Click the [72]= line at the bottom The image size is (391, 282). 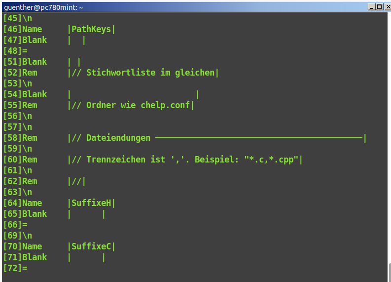pos(15,268)
